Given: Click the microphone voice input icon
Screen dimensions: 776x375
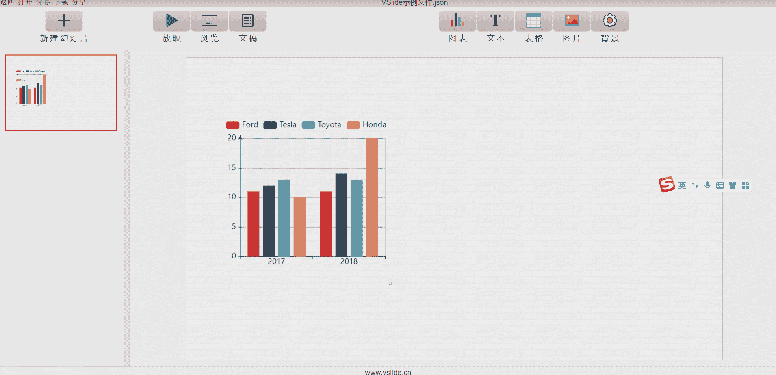Looking at the screenshot, I should pos(707,185).
